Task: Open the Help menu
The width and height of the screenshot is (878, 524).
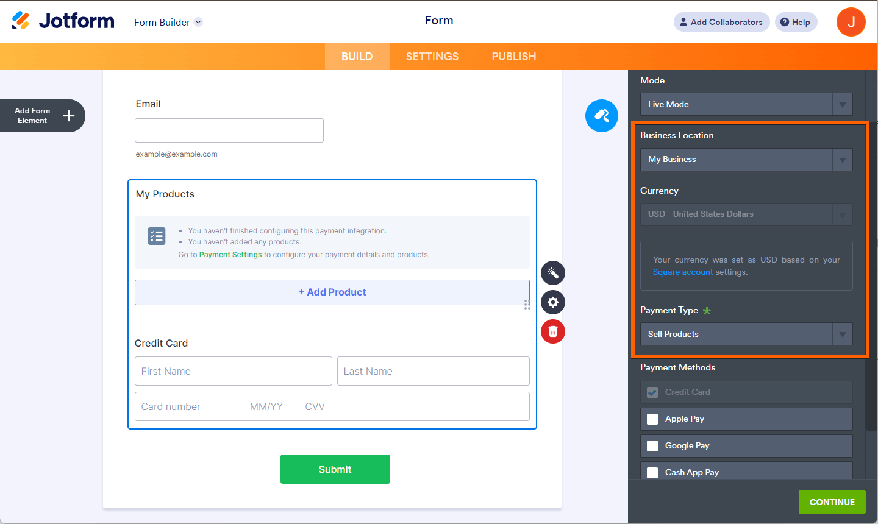Action: tap(796, 22)
